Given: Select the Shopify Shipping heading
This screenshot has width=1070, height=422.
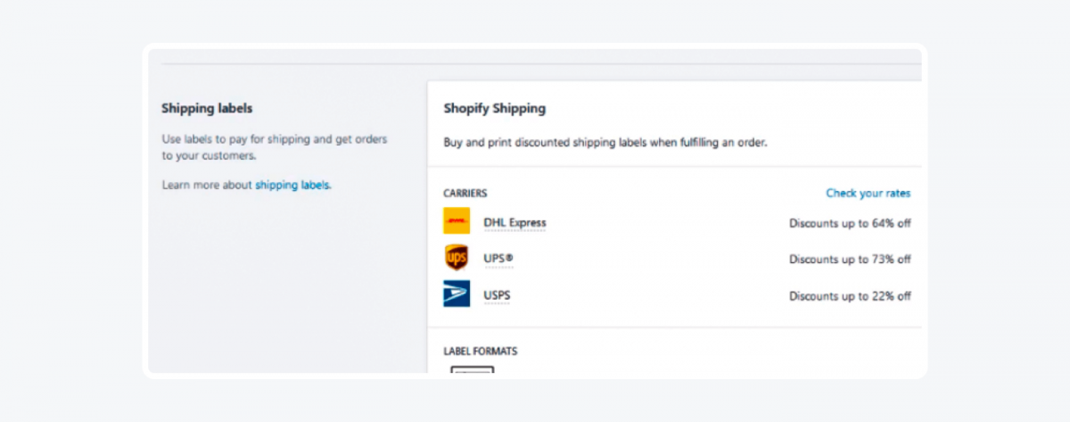Looking at the screenshot, I should coord(495,109).
